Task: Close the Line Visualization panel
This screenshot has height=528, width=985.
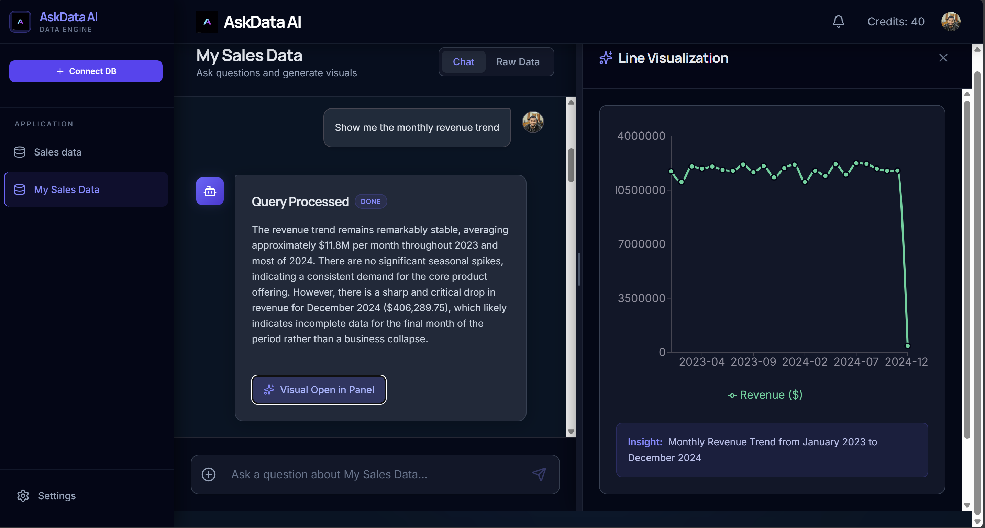Action: tap(943, 58)
